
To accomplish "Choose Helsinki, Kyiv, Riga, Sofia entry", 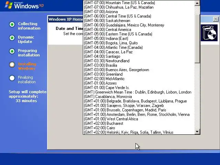I will [139, 132].
